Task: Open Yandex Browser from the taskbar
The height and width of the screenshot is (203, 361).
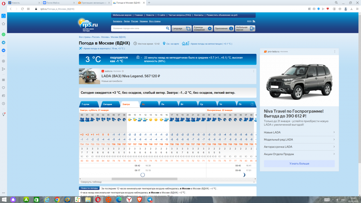Action: tap(128, 199)
